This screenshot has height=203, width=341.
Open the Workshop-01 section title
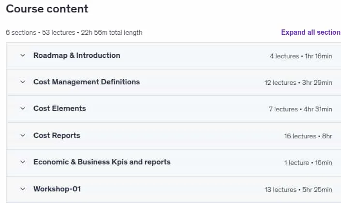pyautogui.click(x=57, y=189)
